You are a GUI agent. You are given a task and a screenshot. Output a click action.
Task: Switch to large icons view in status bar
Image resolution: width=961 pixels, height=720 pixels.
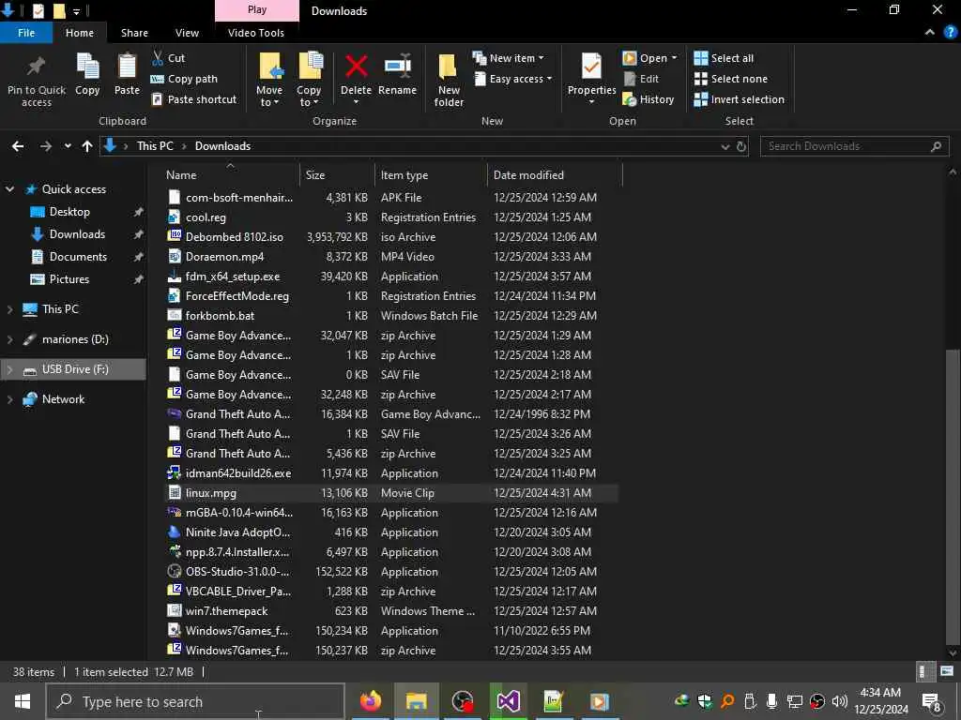947,671
